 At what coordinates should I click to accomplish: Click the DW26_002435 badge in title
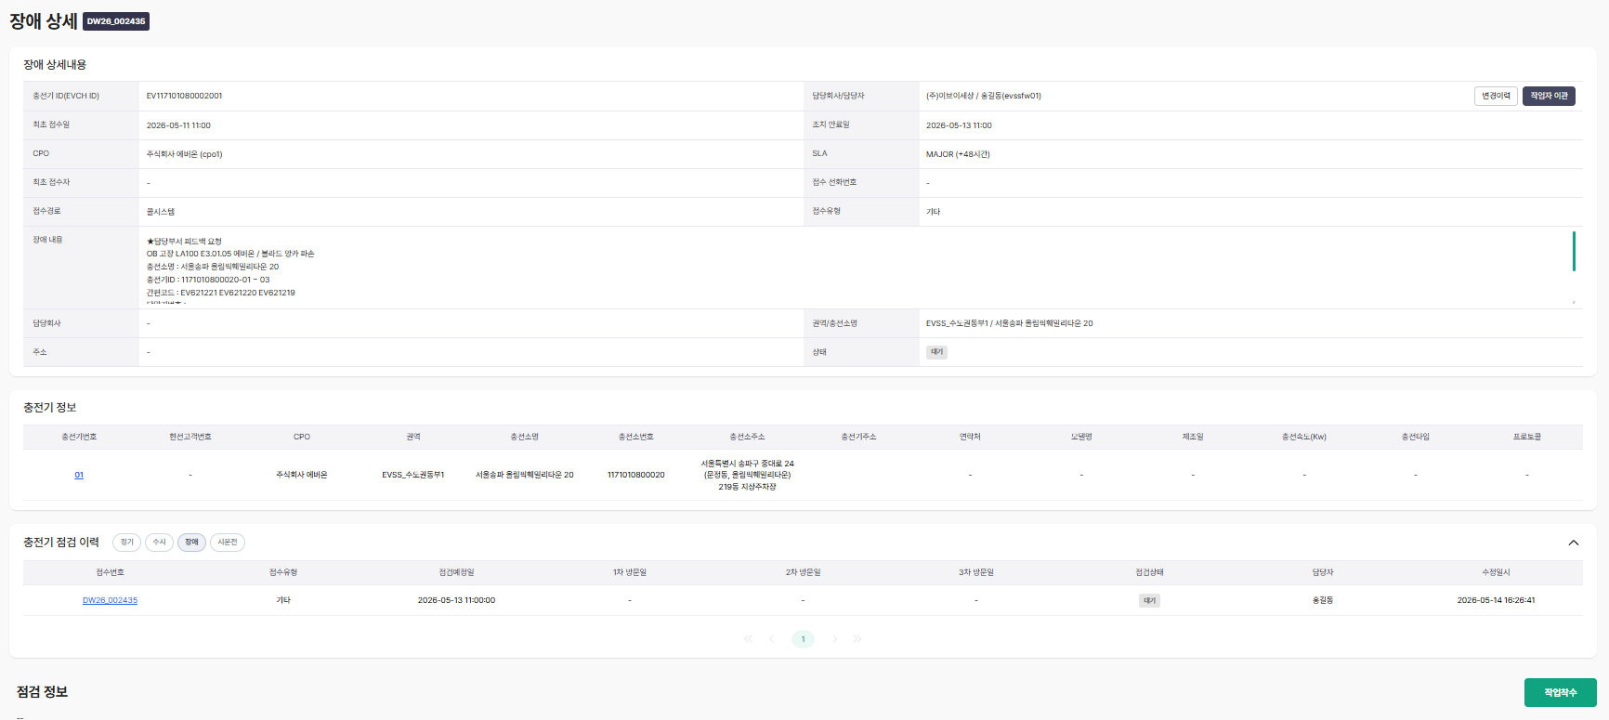[x=116, y=21]
